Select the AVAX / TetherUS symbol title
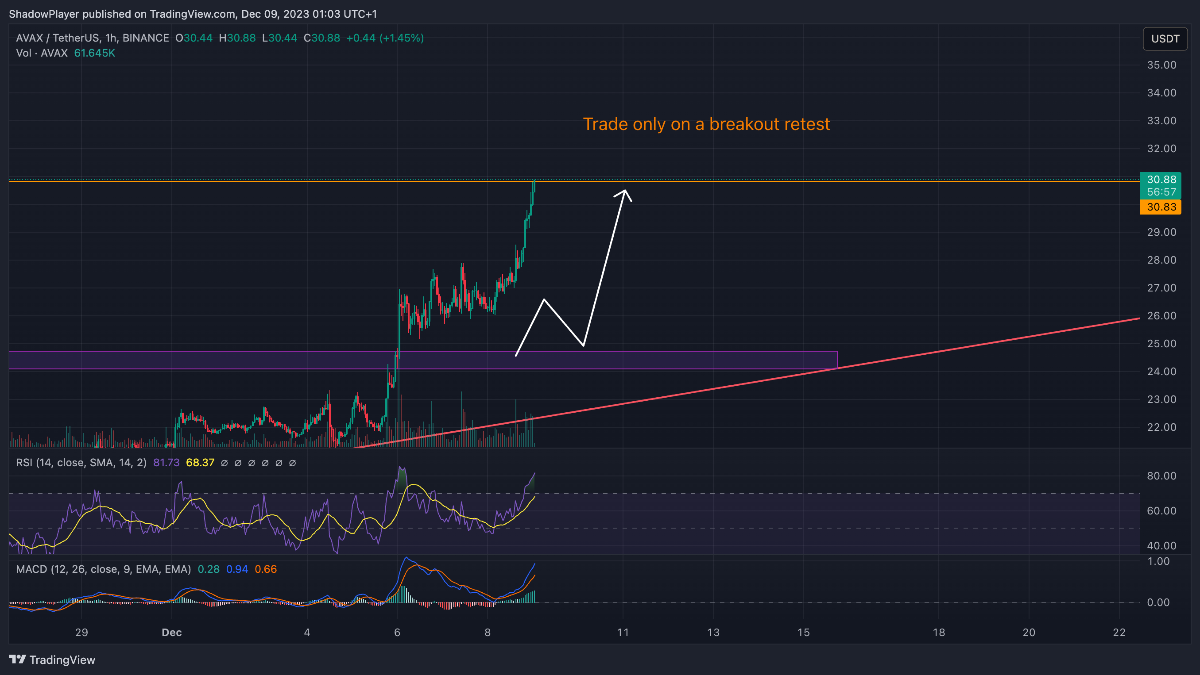1200x675 pixels. (x=92, y=38)
